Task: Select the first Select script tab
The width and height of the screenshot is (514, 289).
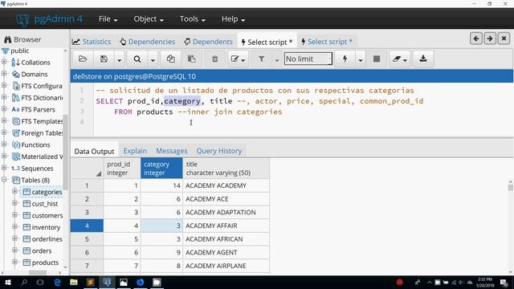Action: click(267, 42)
